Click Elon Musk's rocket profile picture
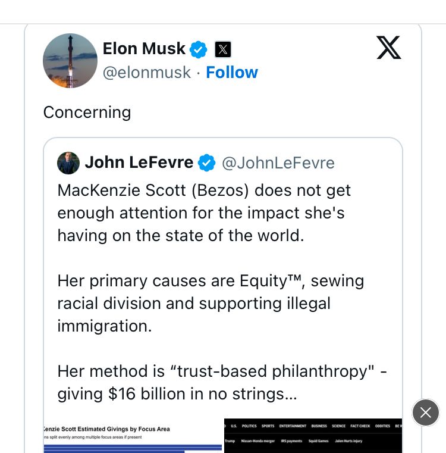 (70, 61)
